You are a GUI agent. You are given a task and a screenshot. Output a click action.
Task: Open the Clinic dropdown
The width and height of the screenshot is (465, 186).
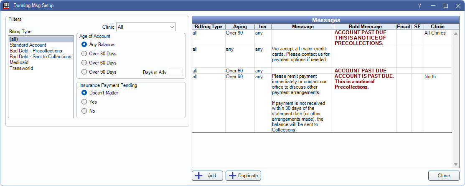146,27
